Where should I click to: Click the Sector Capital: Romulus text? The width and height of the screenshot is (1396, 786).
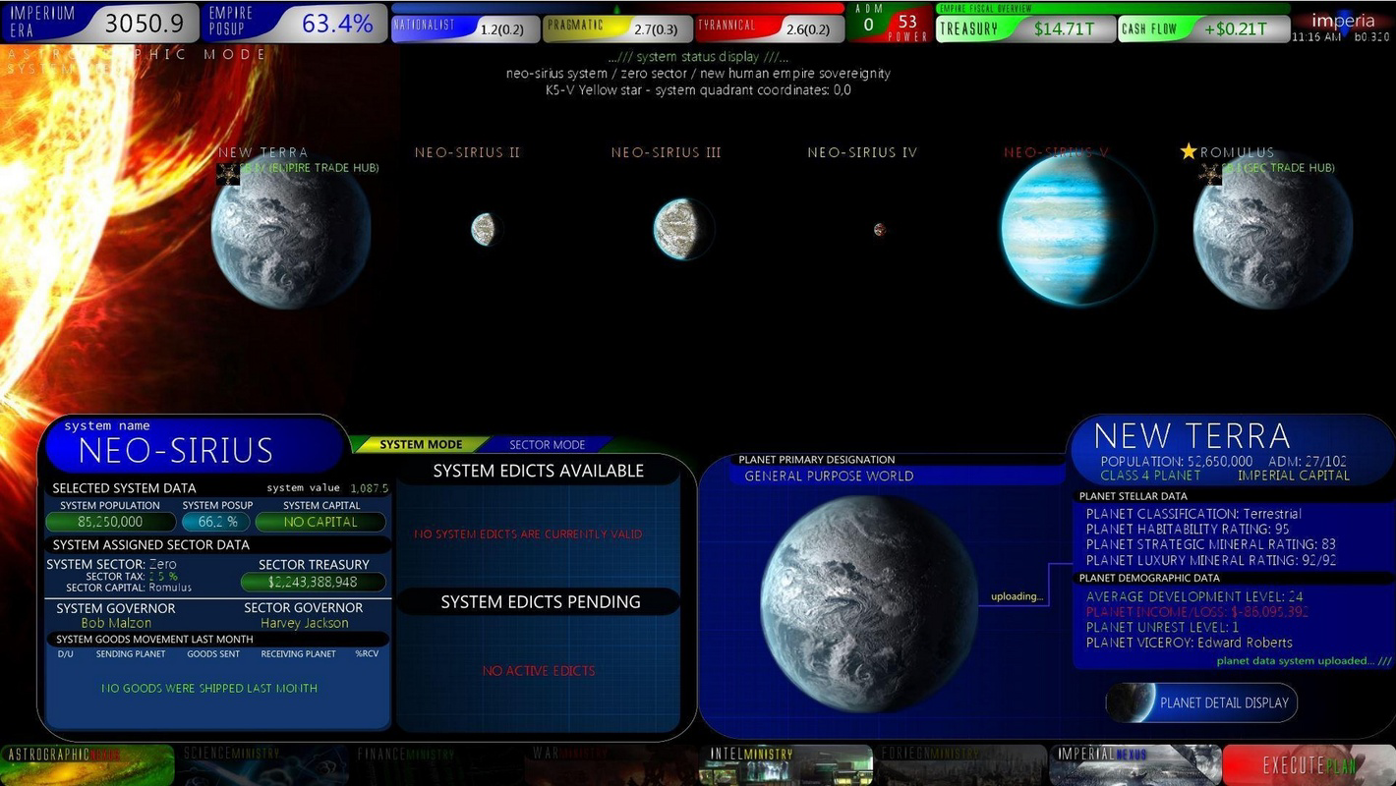pos(129,588)
